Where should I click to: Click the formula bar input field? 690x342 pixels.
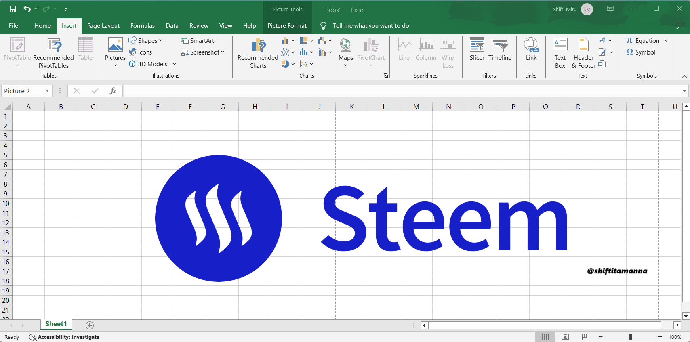tap(402, 91)
